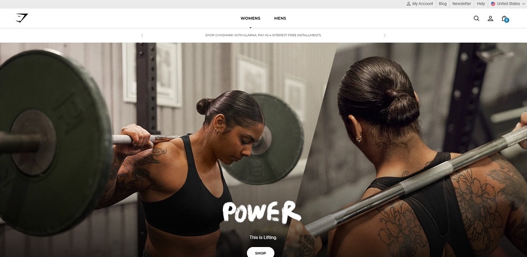Go to the Help link
This screenshot has height=257, width=527.
pos(481,4)
